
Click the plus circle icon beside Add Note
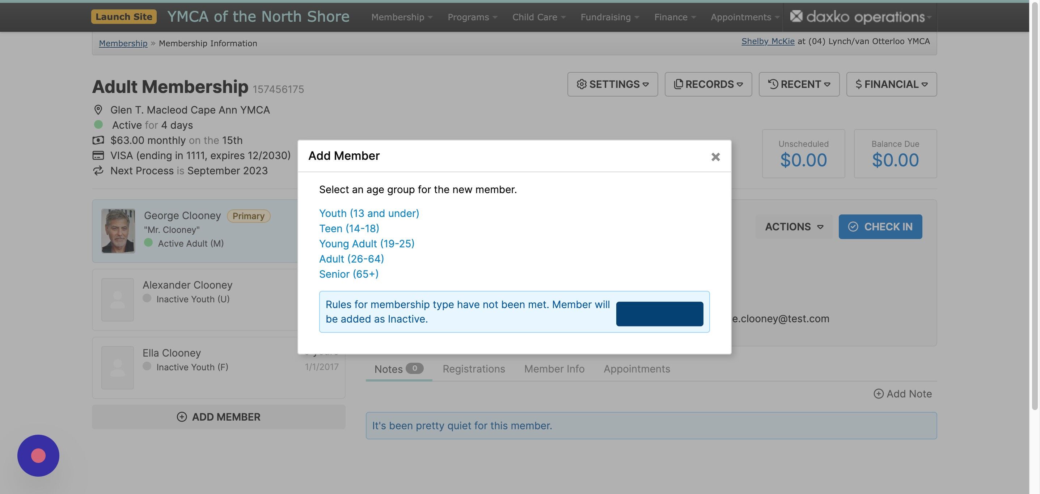878,393
